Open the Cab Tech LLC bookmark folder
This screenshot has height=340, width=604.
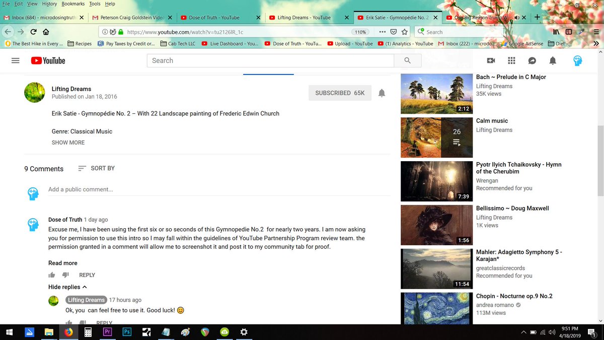click(178, 44)
